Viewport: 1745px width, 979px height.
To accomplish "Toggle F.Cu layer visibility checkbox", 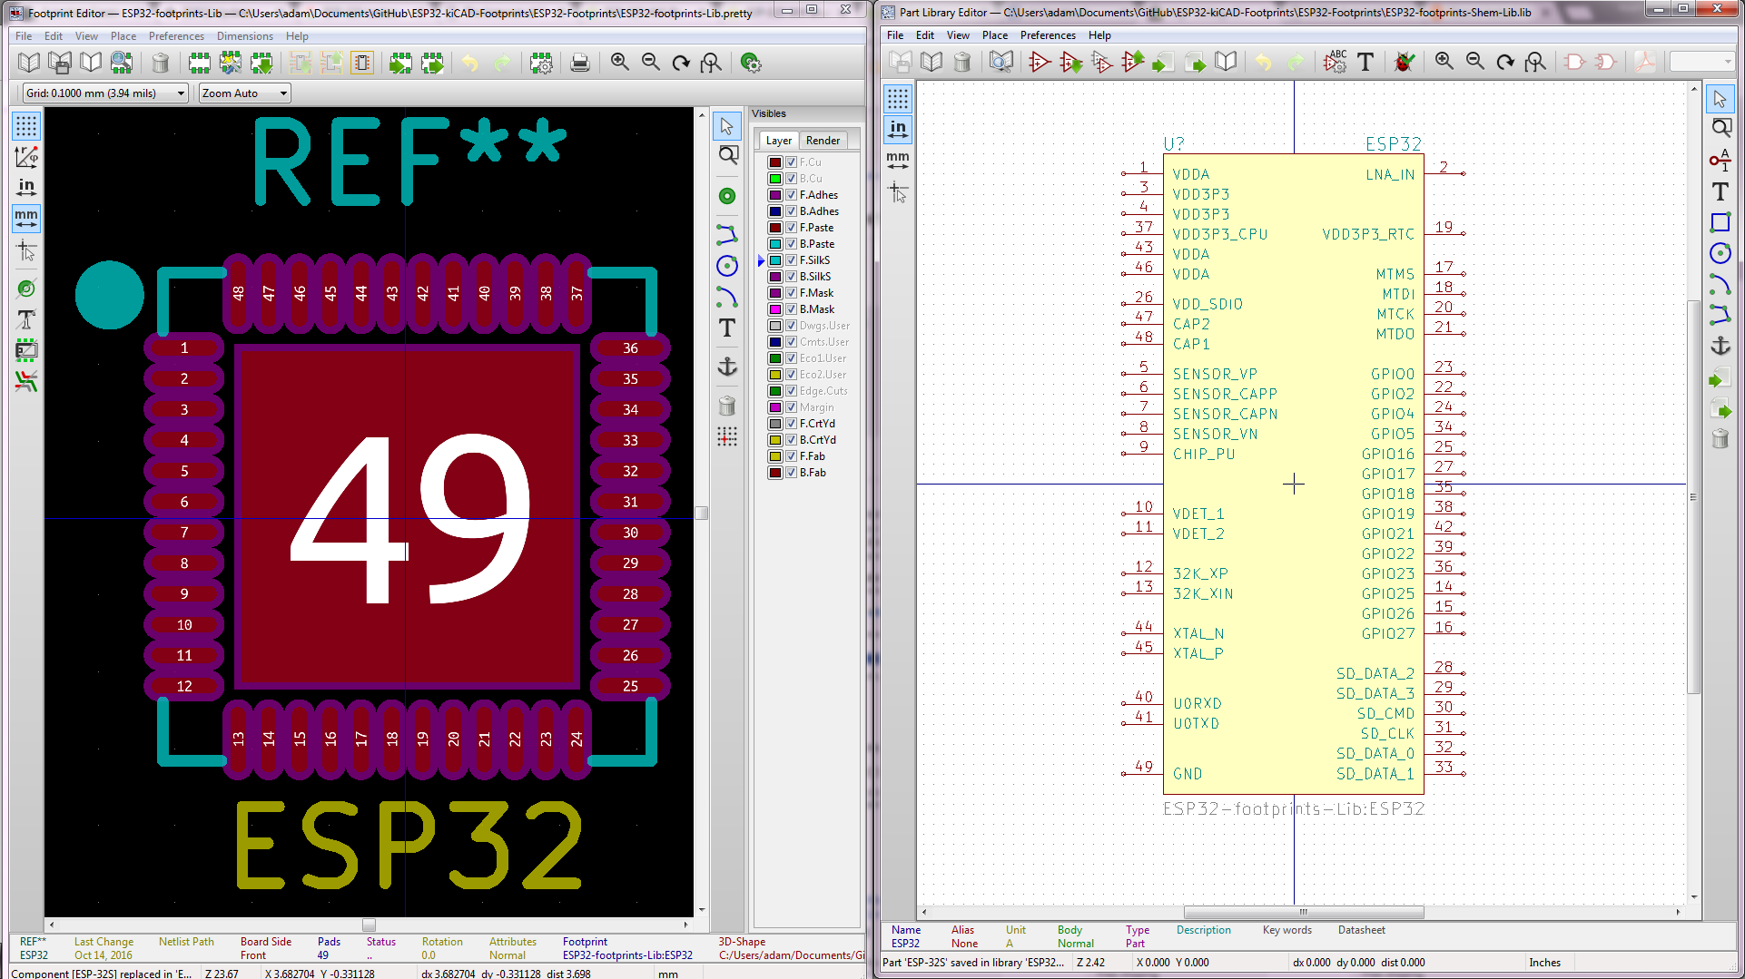I will click(x=791, y=162).
